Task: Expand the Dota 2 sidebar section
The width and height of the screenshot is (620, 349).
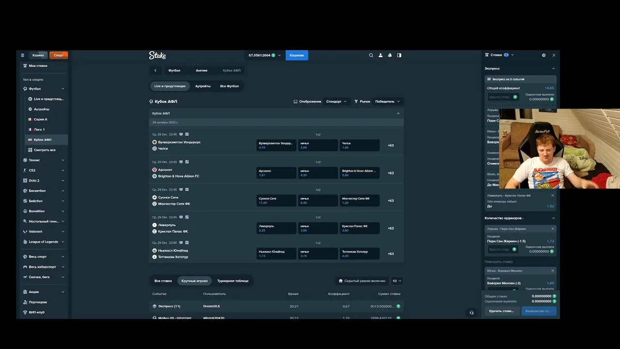Action: tap(62, 180)
